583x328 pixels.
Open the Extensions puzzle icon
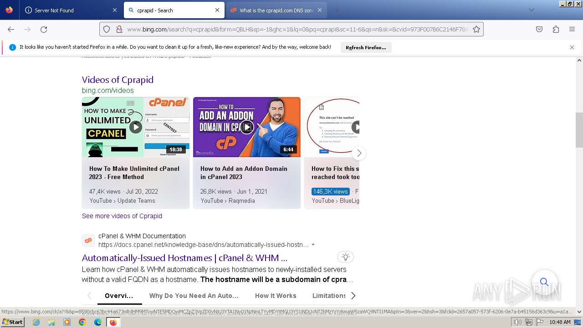point(556,29)
